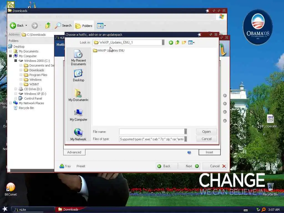
Task: Open Start menu star button
Action: [x=5, y=209]
